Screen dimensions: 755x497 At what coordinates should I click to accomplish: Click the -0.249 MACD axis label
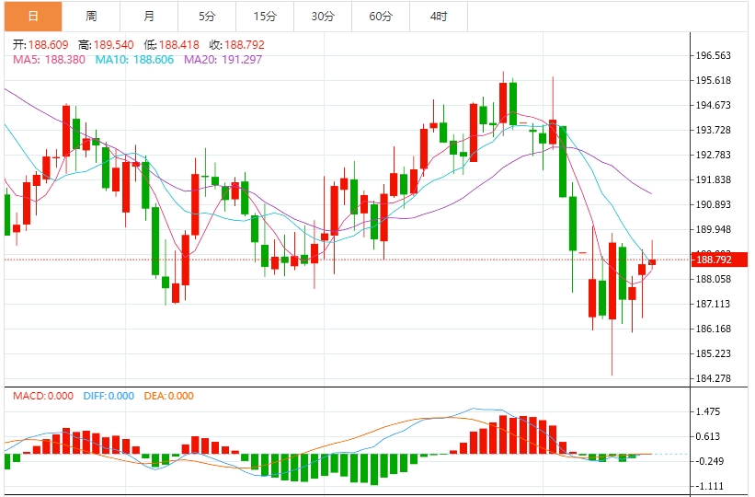tap(710, 461)
